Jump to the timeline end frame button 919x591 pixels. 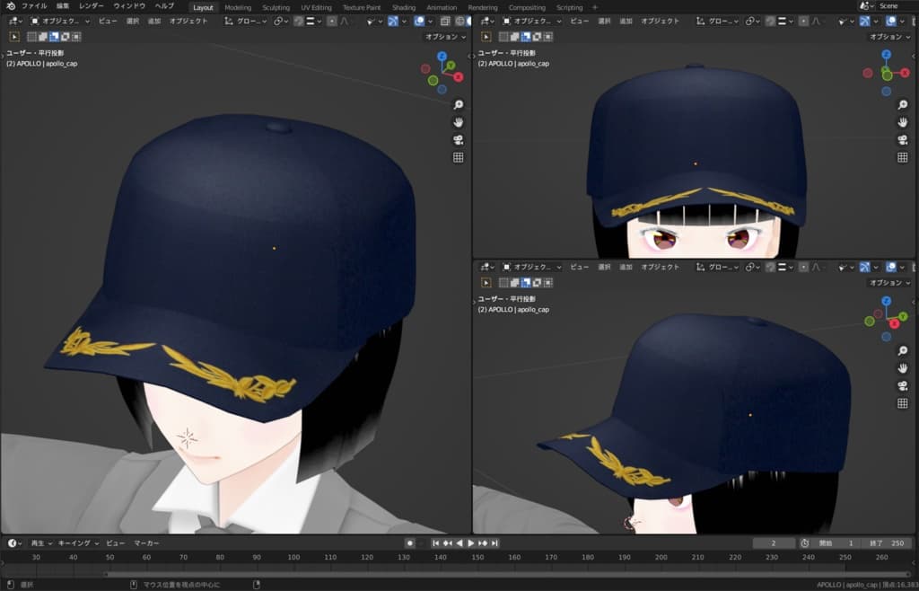(x=495, y=543)
